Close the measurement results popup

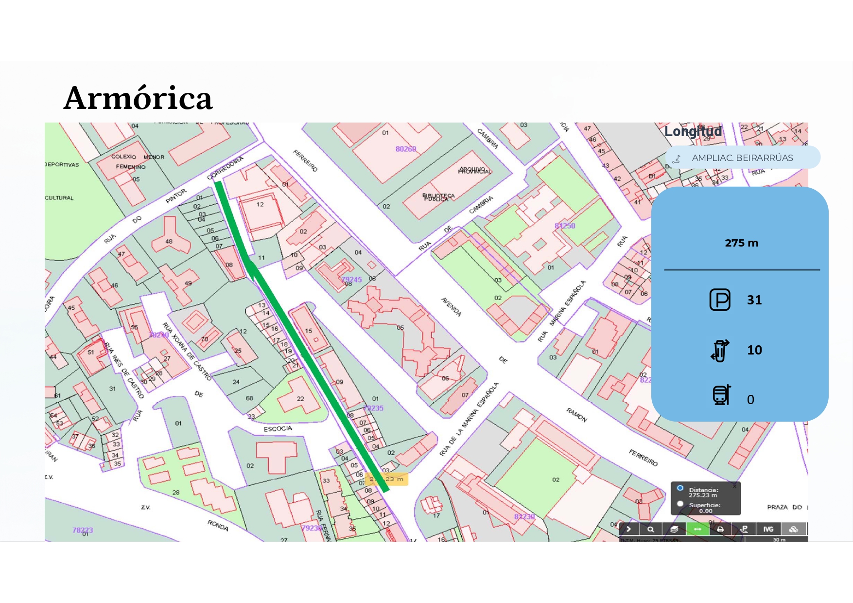[734, 486]
